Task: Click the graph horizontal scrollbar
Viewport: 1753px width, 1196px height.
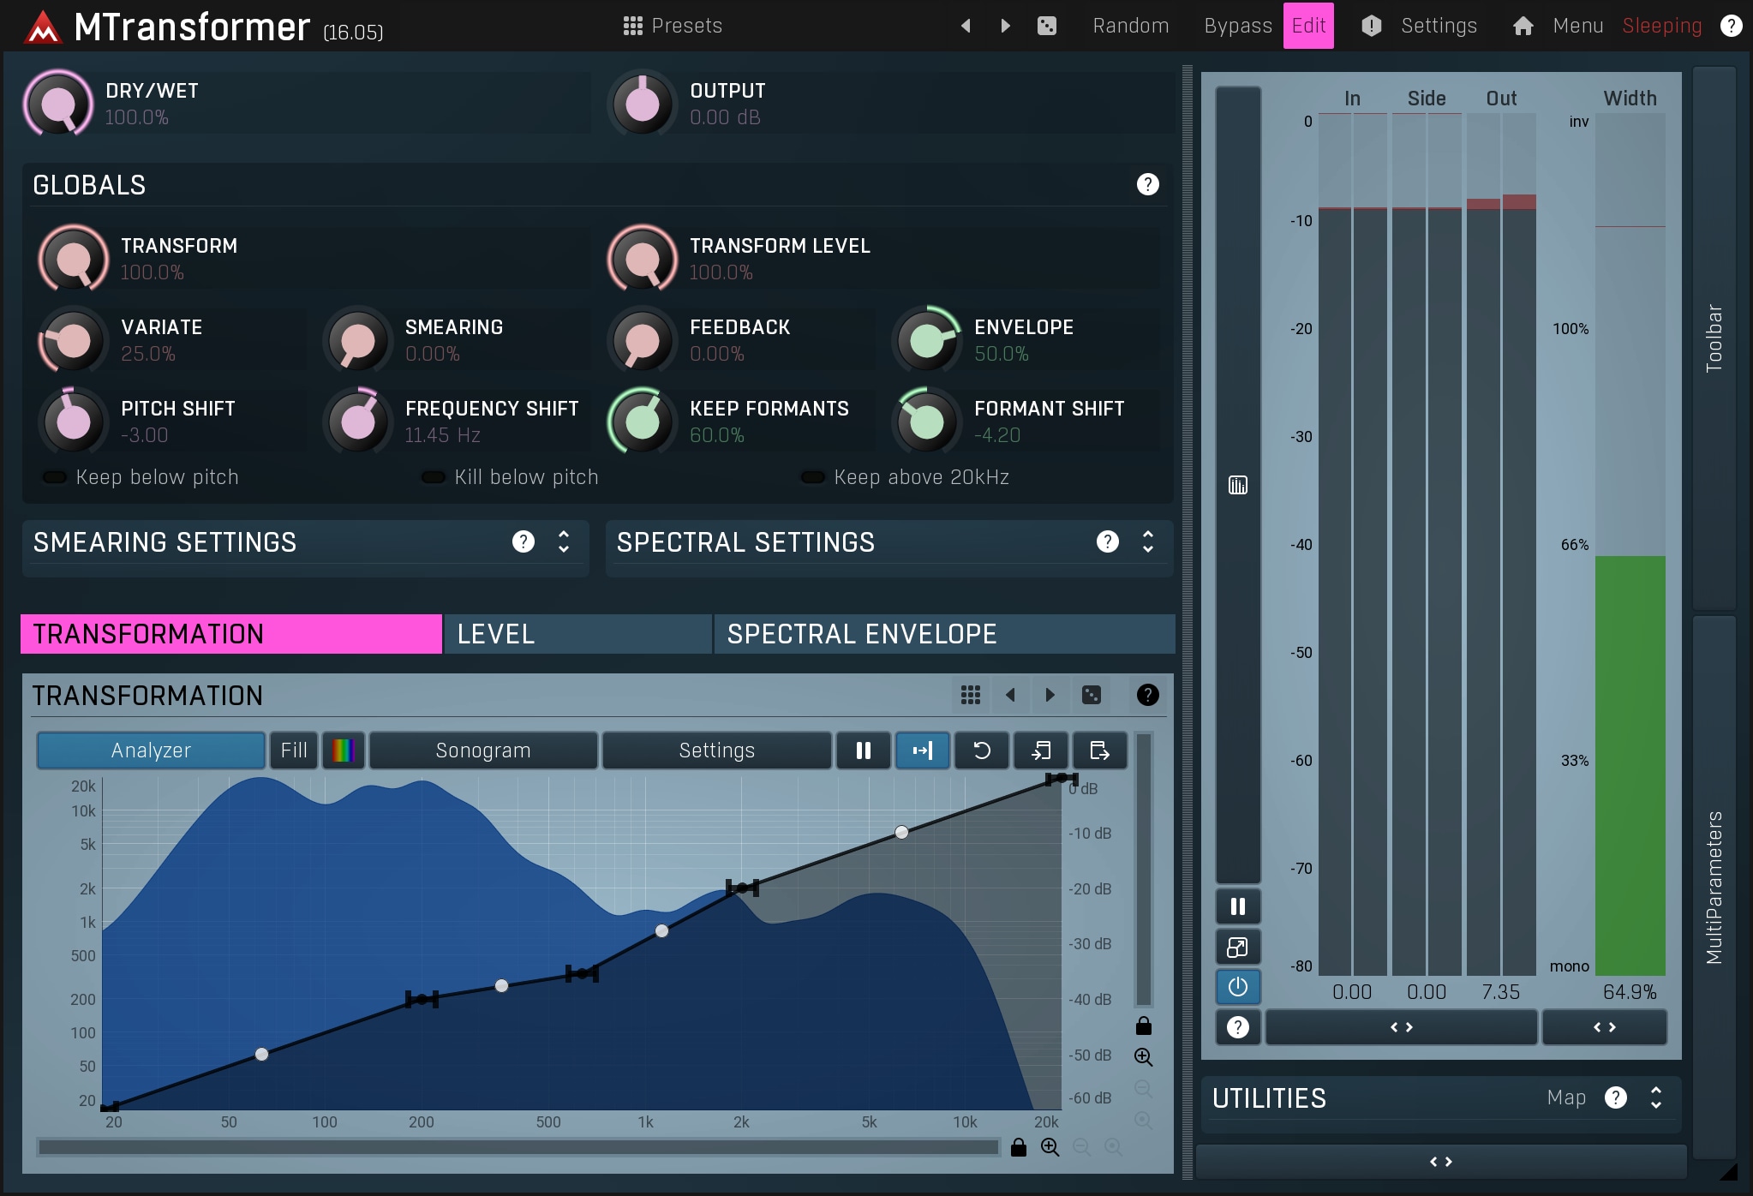Action: (519, 1147)
